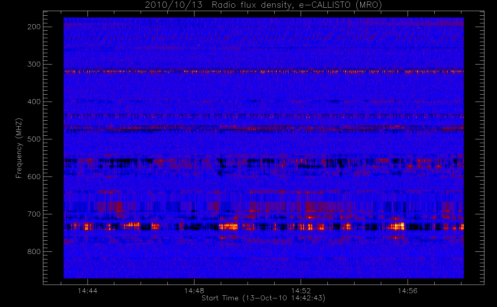Select the 'Frequency (MHz)' y-axis label
Image resolution: width=497 pixels, height=307 pixels.
(19, 148)
